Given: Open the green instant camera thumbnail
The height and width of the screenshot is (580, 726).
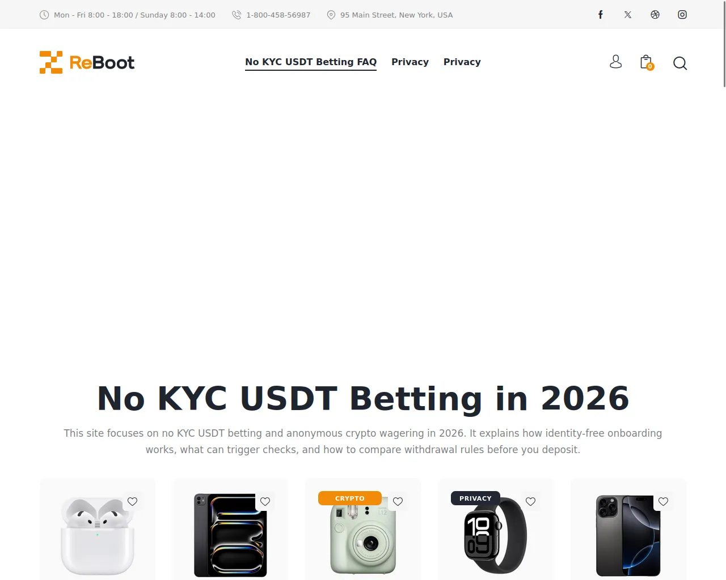Looking at the screenshot, I should 363,535.
